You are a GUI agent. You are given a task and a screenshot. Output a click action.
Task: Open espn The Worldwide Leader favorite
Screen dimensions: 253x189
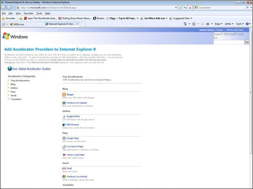tap(40, 19)
